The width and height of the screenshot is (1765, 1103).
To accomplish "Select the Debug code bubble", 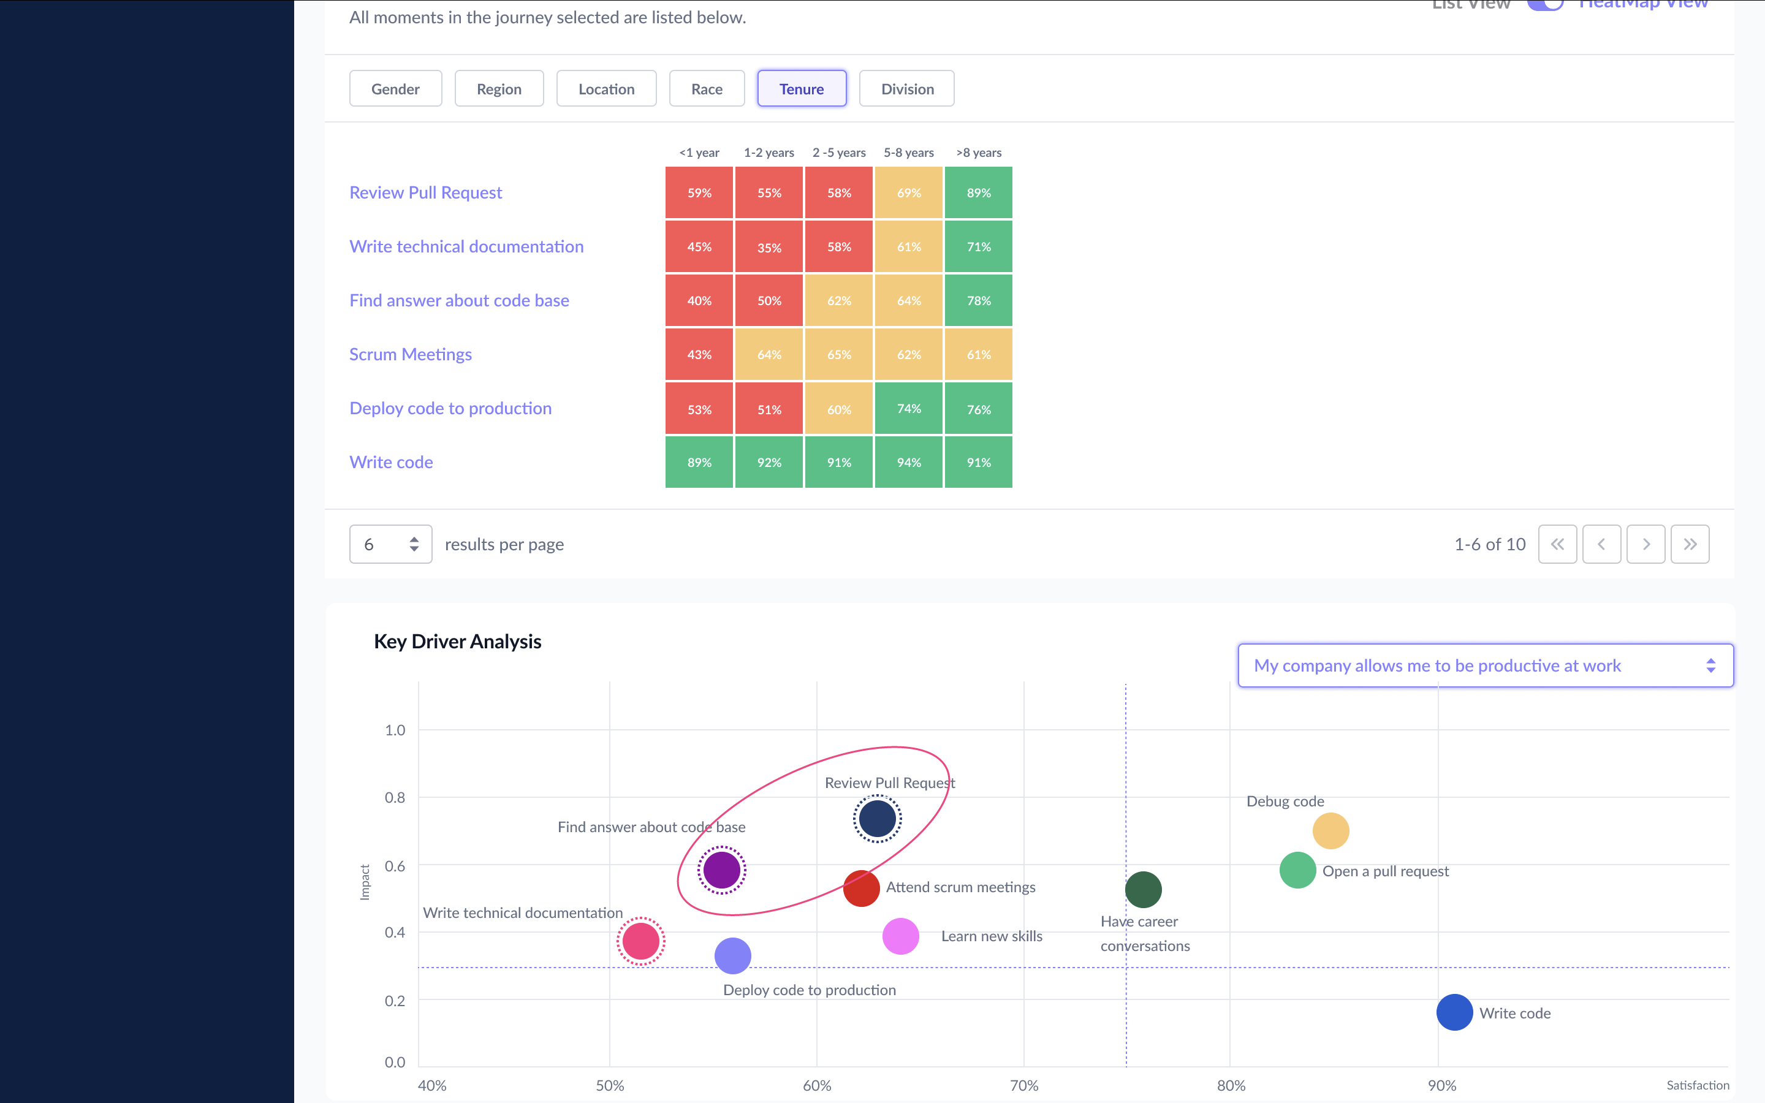I will pos(1330,831).
